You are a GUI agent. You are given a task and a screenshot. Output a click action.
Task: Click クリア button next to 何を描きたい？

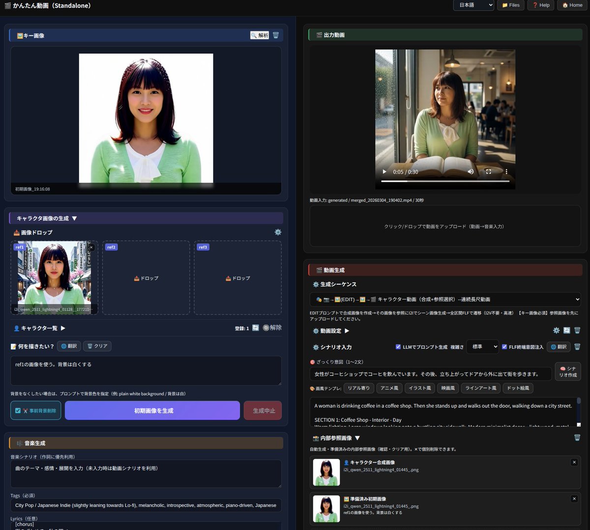tap(97, 346)
